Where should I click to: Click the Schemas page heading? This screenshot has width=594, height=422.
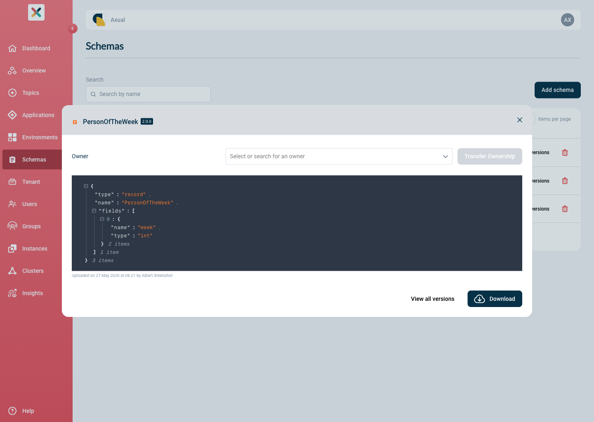[x=105, y=46]
